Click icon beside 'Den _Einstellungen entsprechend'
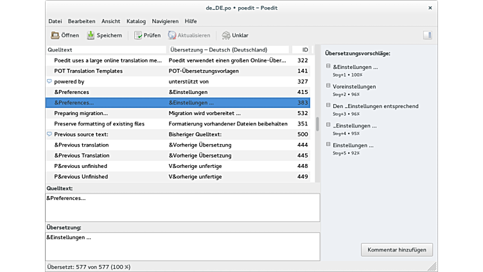The width and height of the screenshot is (483, 272). 328,105
